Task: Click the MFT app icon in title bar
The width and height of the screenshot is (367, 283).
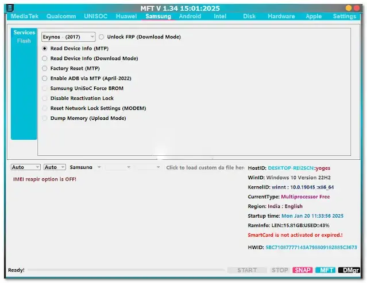Action: coord(10,8)
